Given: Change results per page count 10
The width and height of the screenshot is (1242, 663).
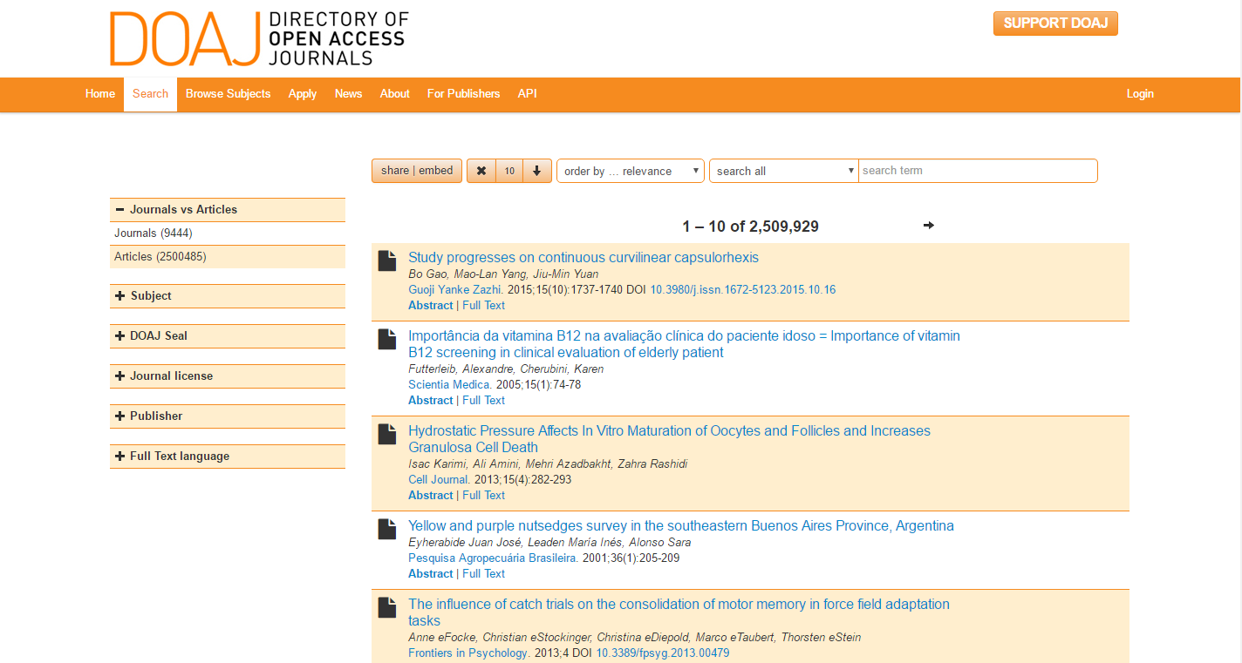Looking at the screenshot, I should 509,171.
